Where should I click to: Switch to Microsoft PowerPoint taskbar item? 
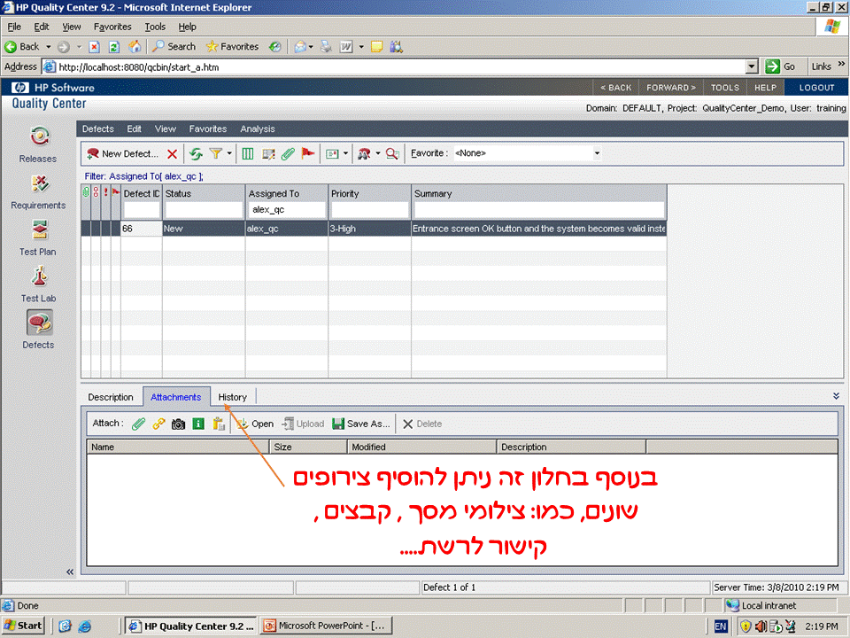coord(325,626)
